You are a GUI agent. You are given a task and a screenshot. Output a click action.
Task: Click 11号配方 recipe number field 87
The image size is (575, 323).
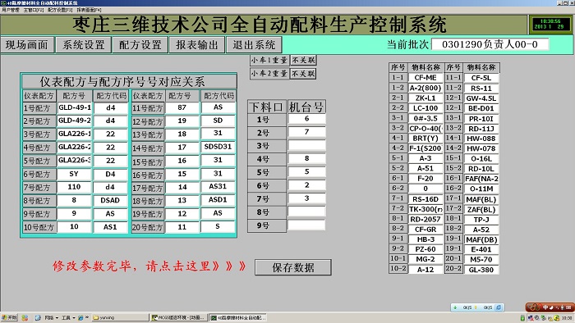(x=182, y=107)
